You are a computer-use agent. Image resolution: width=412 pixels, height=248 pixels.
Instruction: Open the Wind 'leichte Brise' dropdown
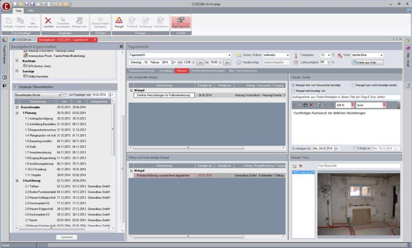coord(381,55)
